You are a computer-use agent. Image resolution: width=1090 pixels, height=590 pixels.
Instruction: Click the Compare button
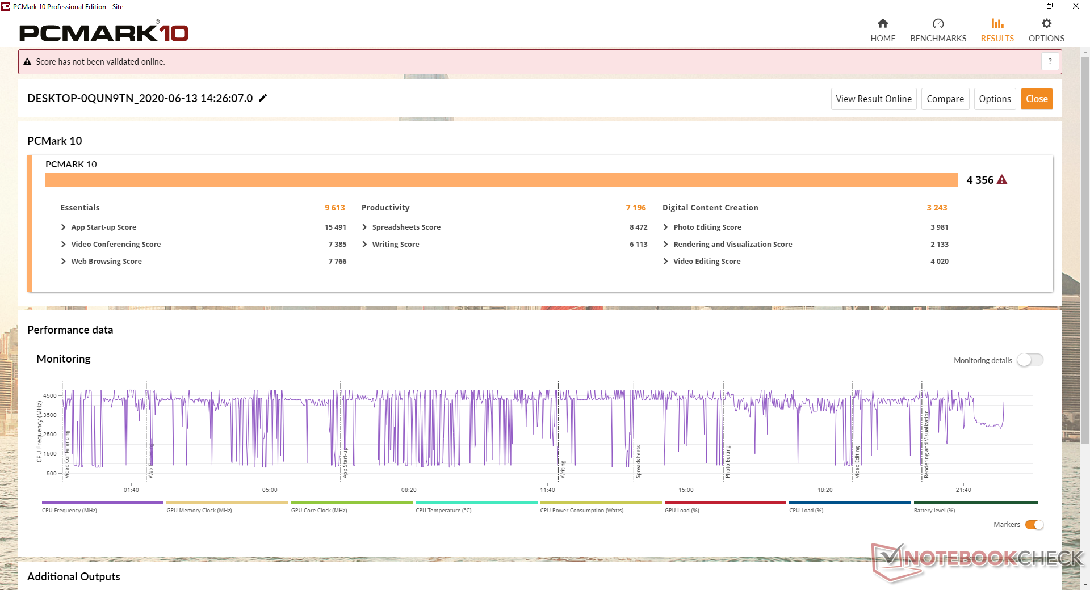(945, 99)
